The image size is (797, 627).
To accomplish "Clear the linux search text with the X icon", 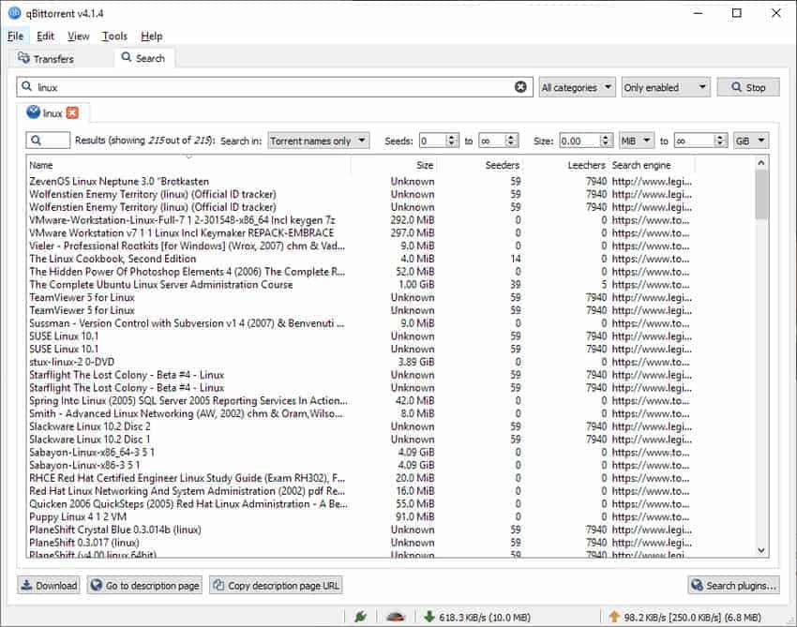I will 520,87.
